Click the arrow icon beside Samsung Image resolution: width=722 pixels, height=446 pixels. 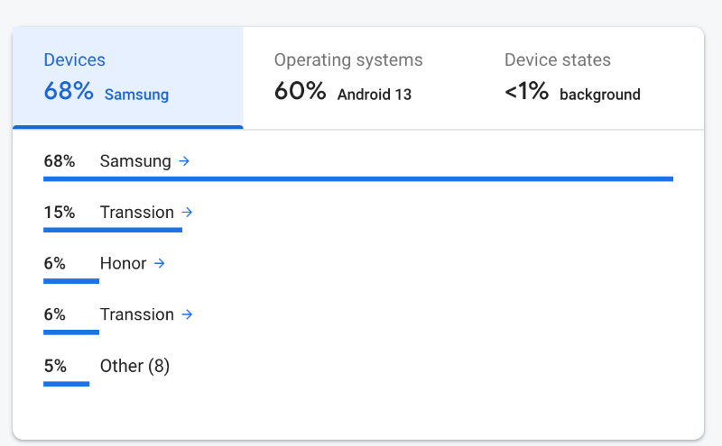tap(184, 161)
